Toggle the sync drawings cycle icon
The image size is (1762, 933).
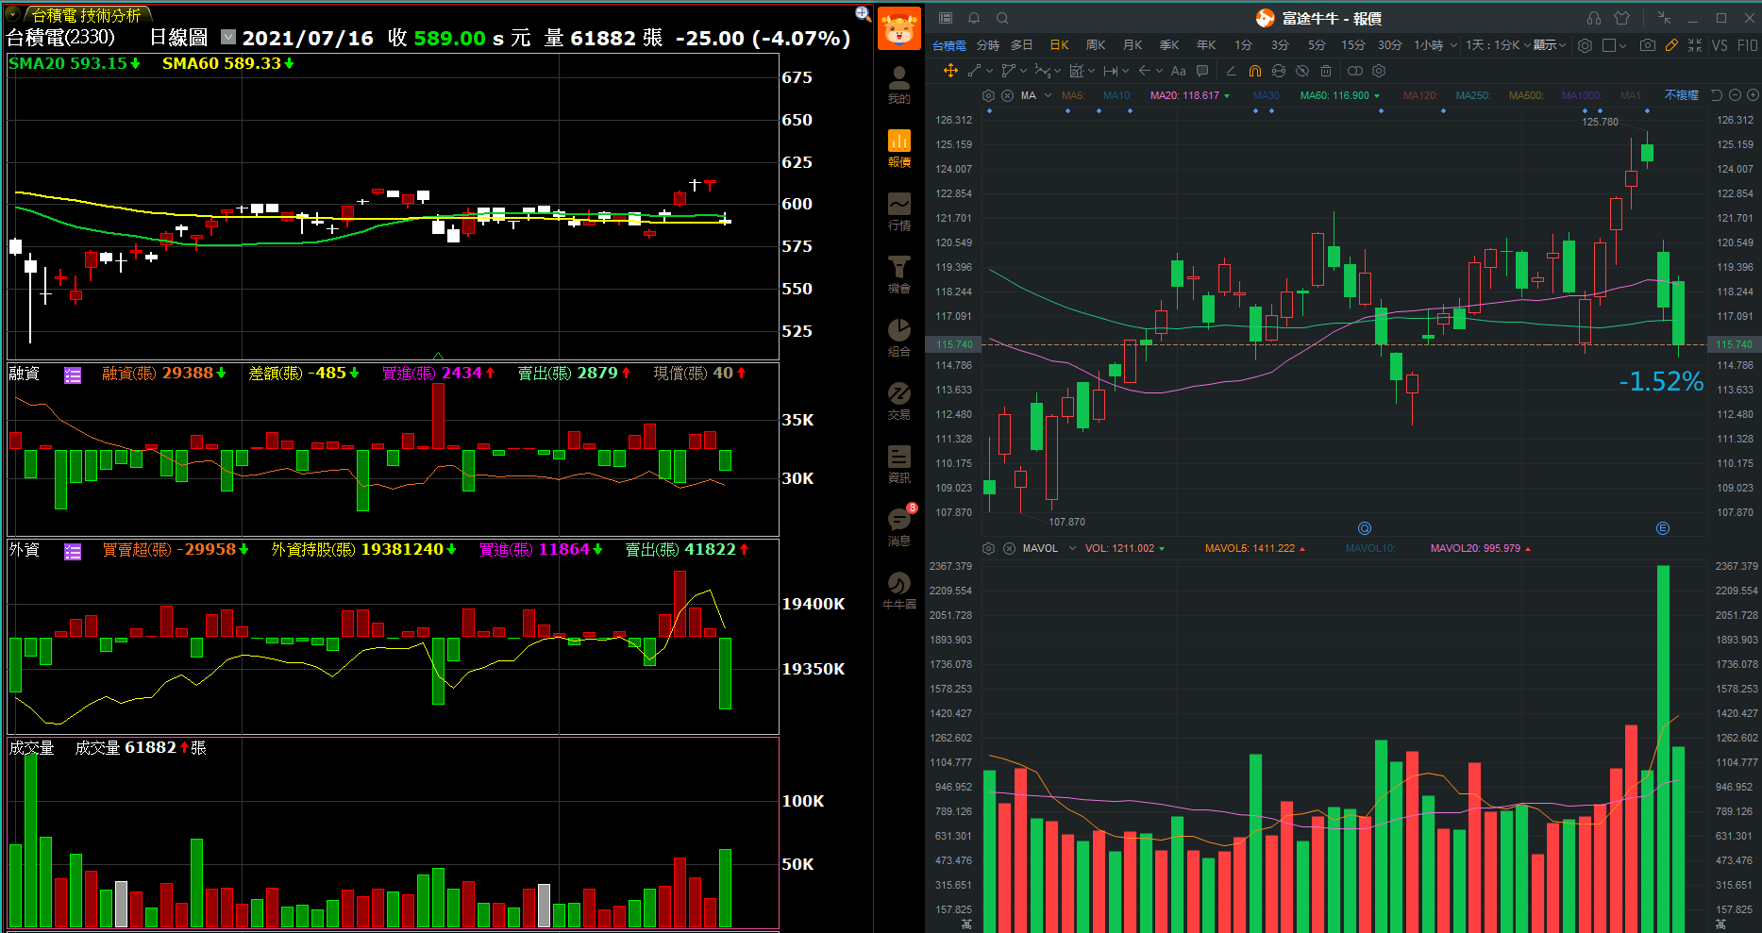[x=1279, y=71]
